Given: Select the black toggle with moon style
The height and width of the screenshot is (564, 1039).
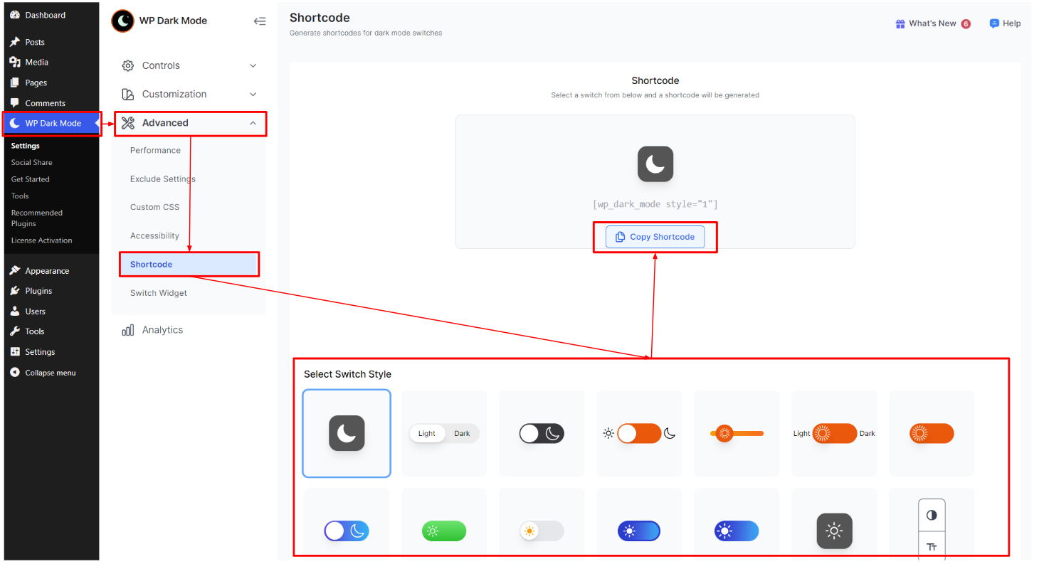Looking at the screenshot, I should point(542,433).
